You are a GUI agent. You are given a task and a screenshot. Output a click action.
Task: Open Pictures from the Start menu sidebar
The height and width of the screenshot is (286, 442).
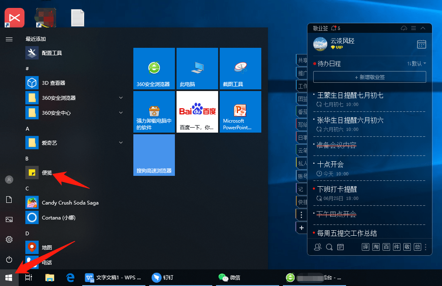[9, 219]
